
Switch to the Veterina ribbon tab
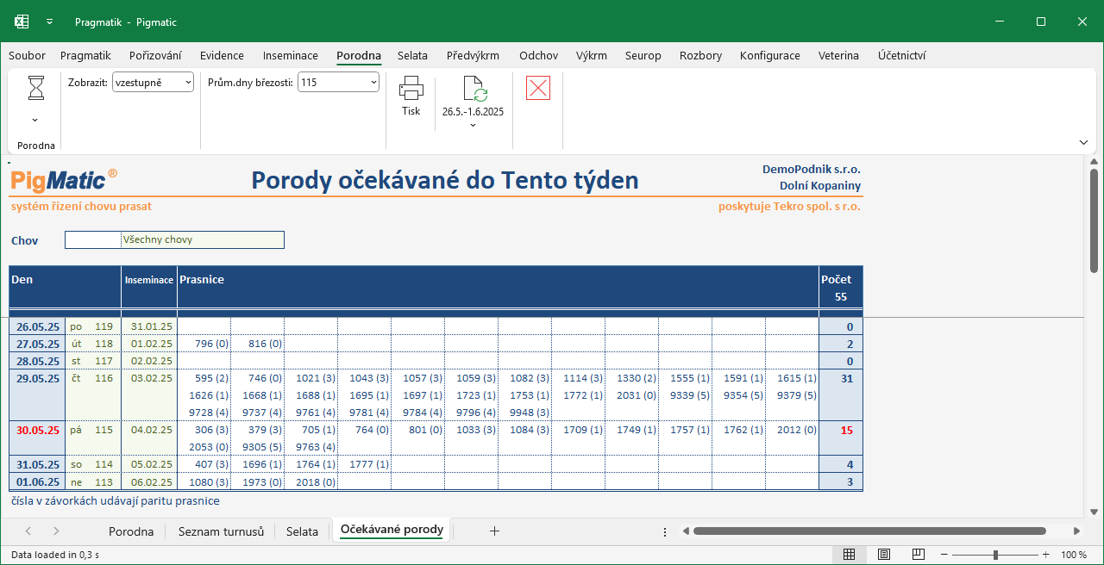pos(838,55)
